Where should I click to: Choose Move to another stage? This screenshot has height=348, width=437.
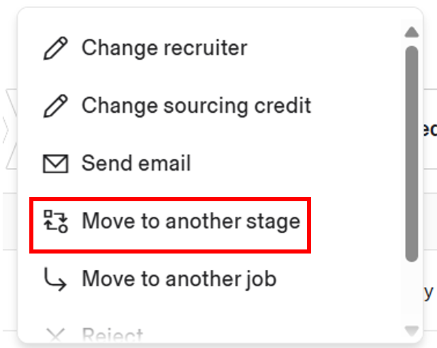191,222
